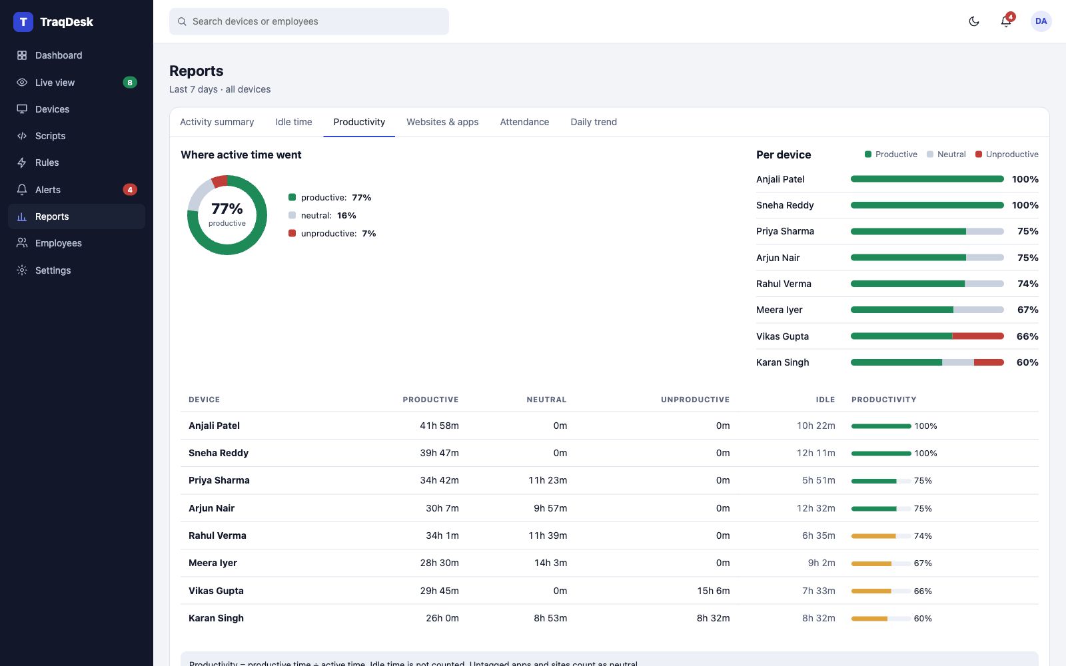Open the DA user avatar menu
The width and height of the screenshot is (1066, 666).
(x=1041, y=21)
